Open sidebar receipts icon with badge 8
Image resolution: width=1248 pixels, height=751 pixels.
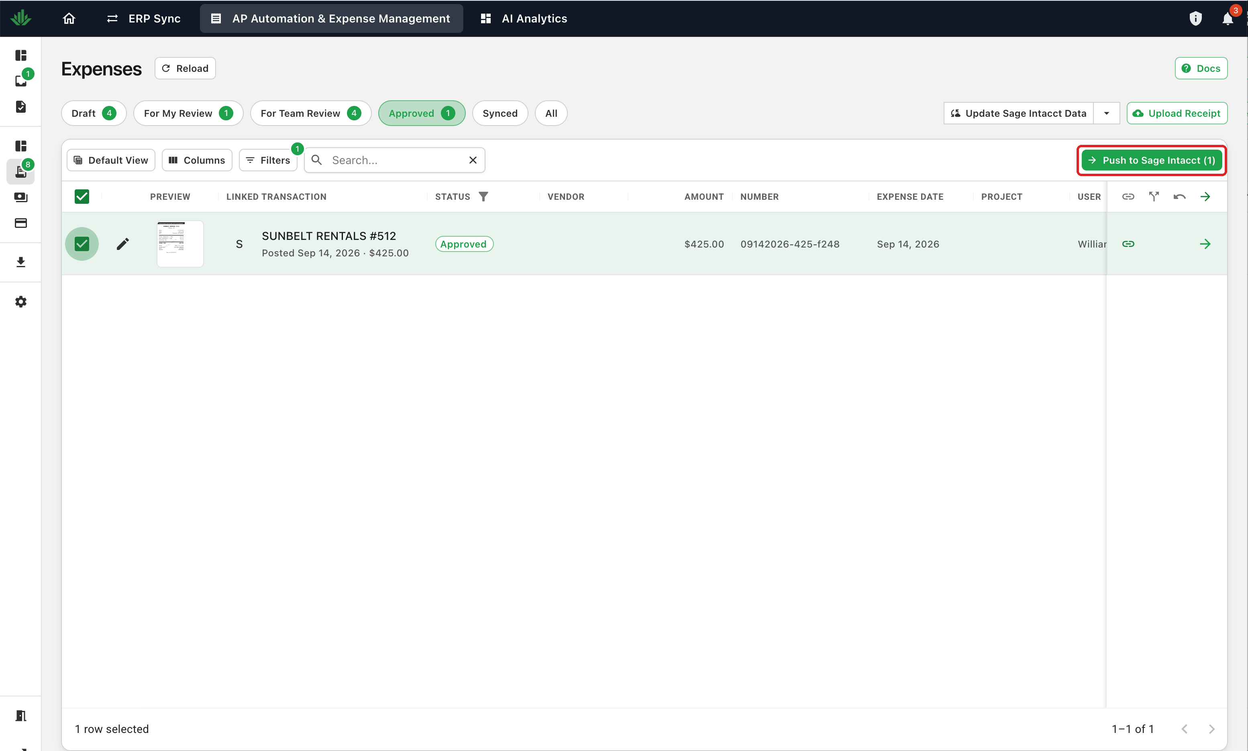click(21, 172)
